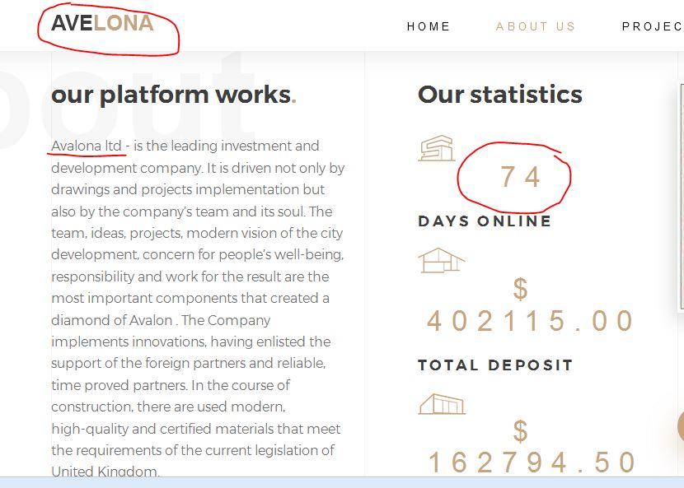Click the modern building icon above Days Online

tap(437, 149)
